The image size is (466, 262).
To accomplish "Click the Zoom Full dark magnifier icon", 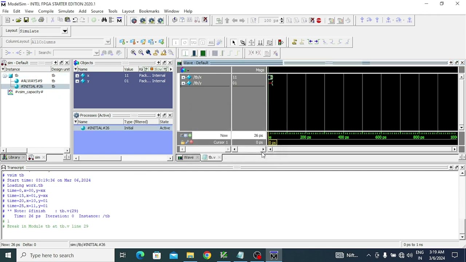I will click(x=149, y=53).
